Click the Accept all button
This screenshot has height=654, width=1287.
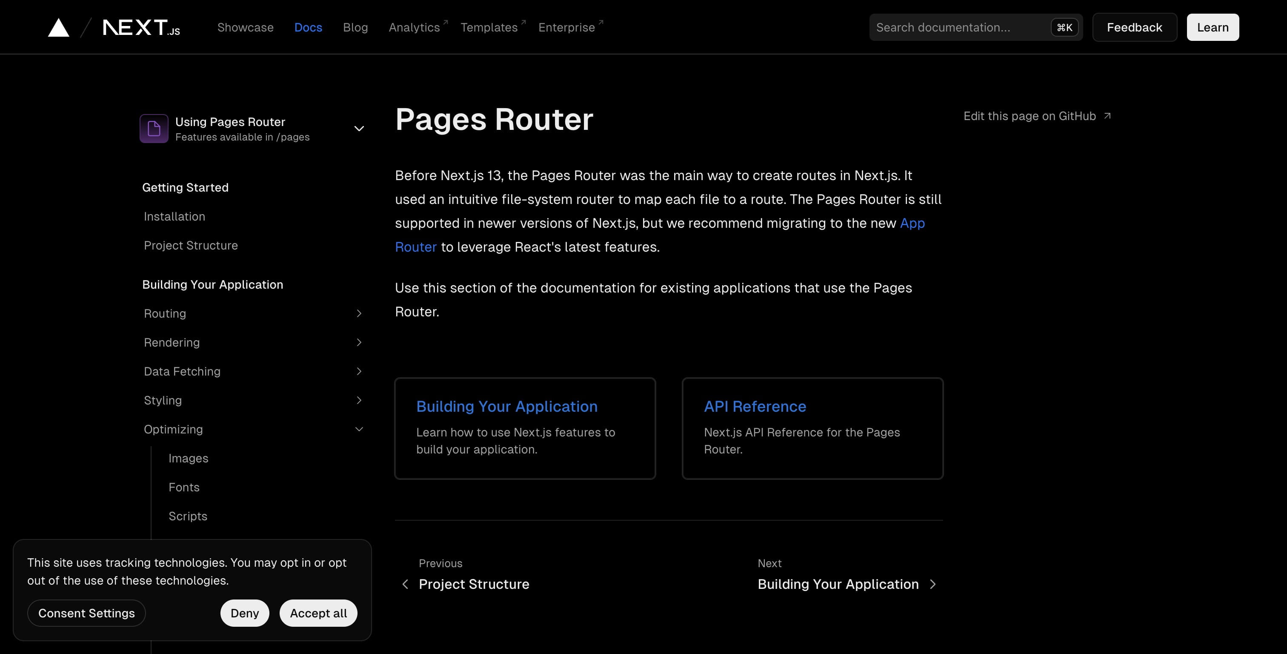click(x=318, y=613)
